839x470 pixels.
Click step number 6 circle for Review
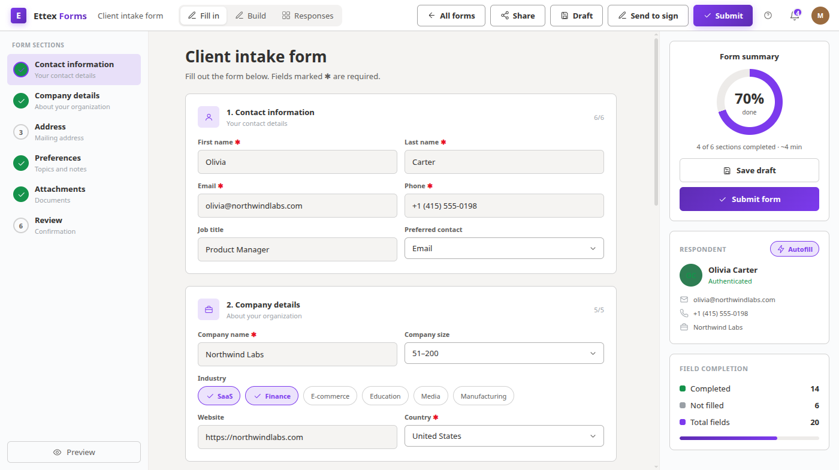(x=21, y=225)
